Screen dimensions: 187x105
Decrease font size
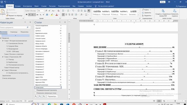click(x=49, y=11)
